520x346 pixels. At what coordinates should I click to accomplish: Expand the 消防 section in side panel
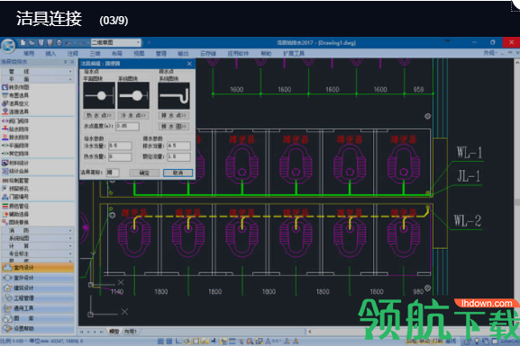pos(38,230)
